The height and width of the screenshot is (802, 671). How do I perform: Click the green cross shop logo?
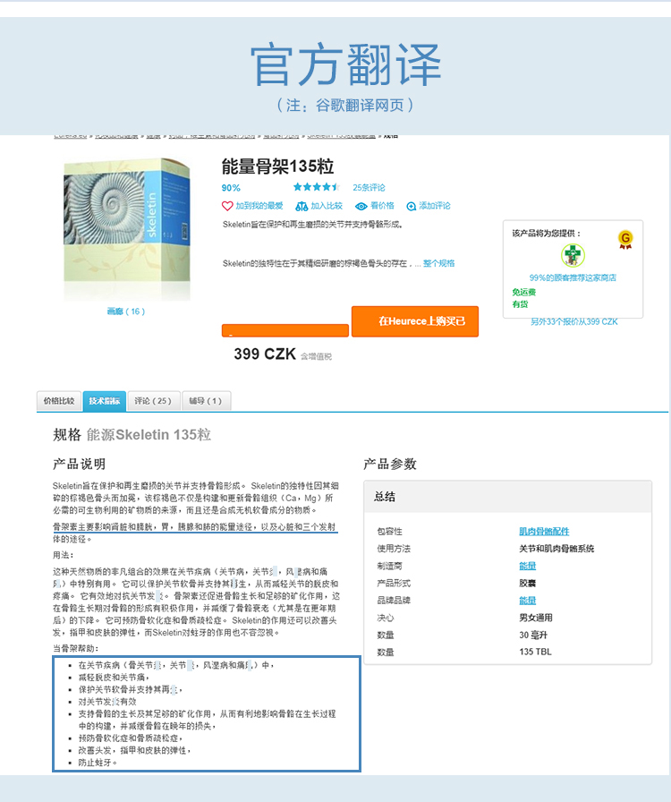pyautogui.click(x=573, y=256)
